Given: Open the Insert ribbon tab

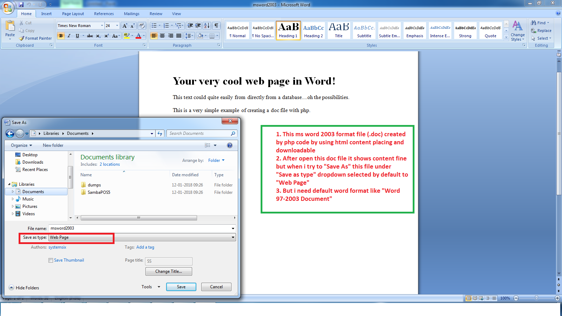Looking at the screenshot, I should tap(46, 14).
